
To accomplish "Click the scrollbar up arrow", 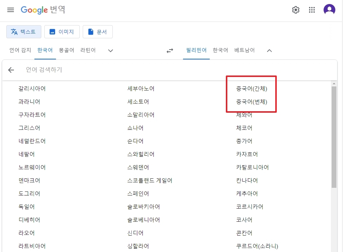I will click(x=334, y=84).
